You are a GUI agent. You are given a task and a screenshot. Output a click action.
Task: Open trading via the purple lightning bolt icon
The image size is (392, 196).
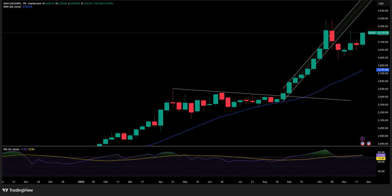coord(362,138)
